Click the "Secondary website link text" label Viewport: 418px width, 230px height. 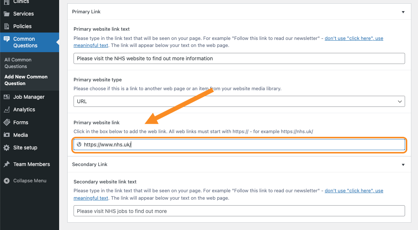pyautogui.click(x=105, y=182)
